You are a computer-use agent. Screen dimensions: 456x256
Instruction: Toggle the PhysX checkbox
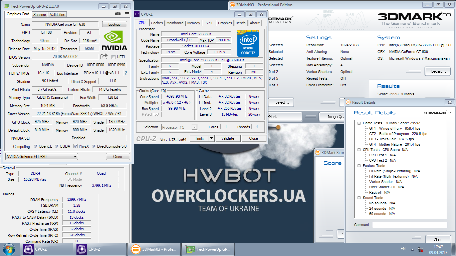[76, 146]
